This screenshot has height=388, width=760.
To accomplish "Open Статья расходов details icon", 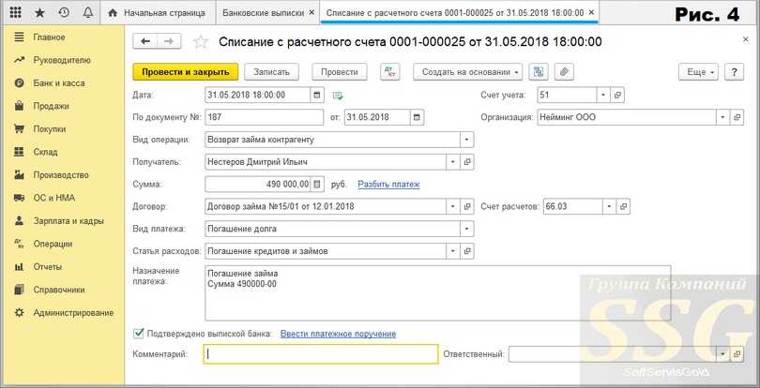I will 467,251.
